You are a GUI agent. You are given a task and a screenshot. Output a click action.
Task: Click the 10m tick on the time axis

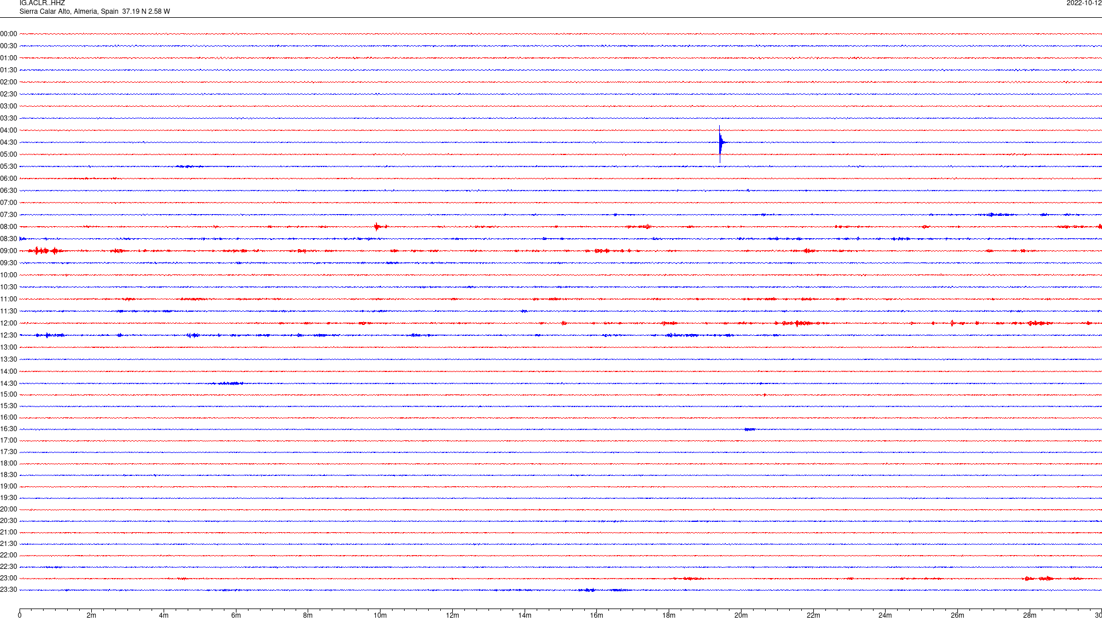pos(380,615)
